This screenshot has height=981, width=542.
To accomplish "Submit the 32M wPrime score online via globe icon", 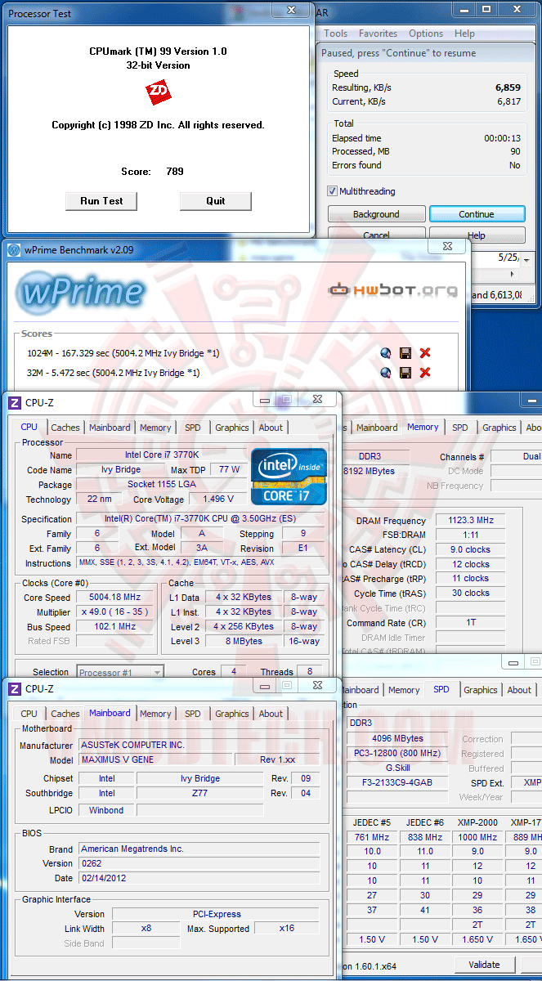I will click(386, 373).
